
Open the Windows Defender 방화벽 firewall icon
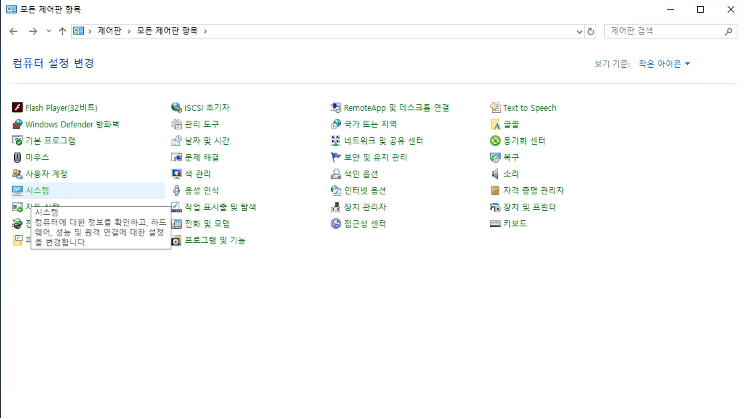pyautogui.click(x=17, y=124)
